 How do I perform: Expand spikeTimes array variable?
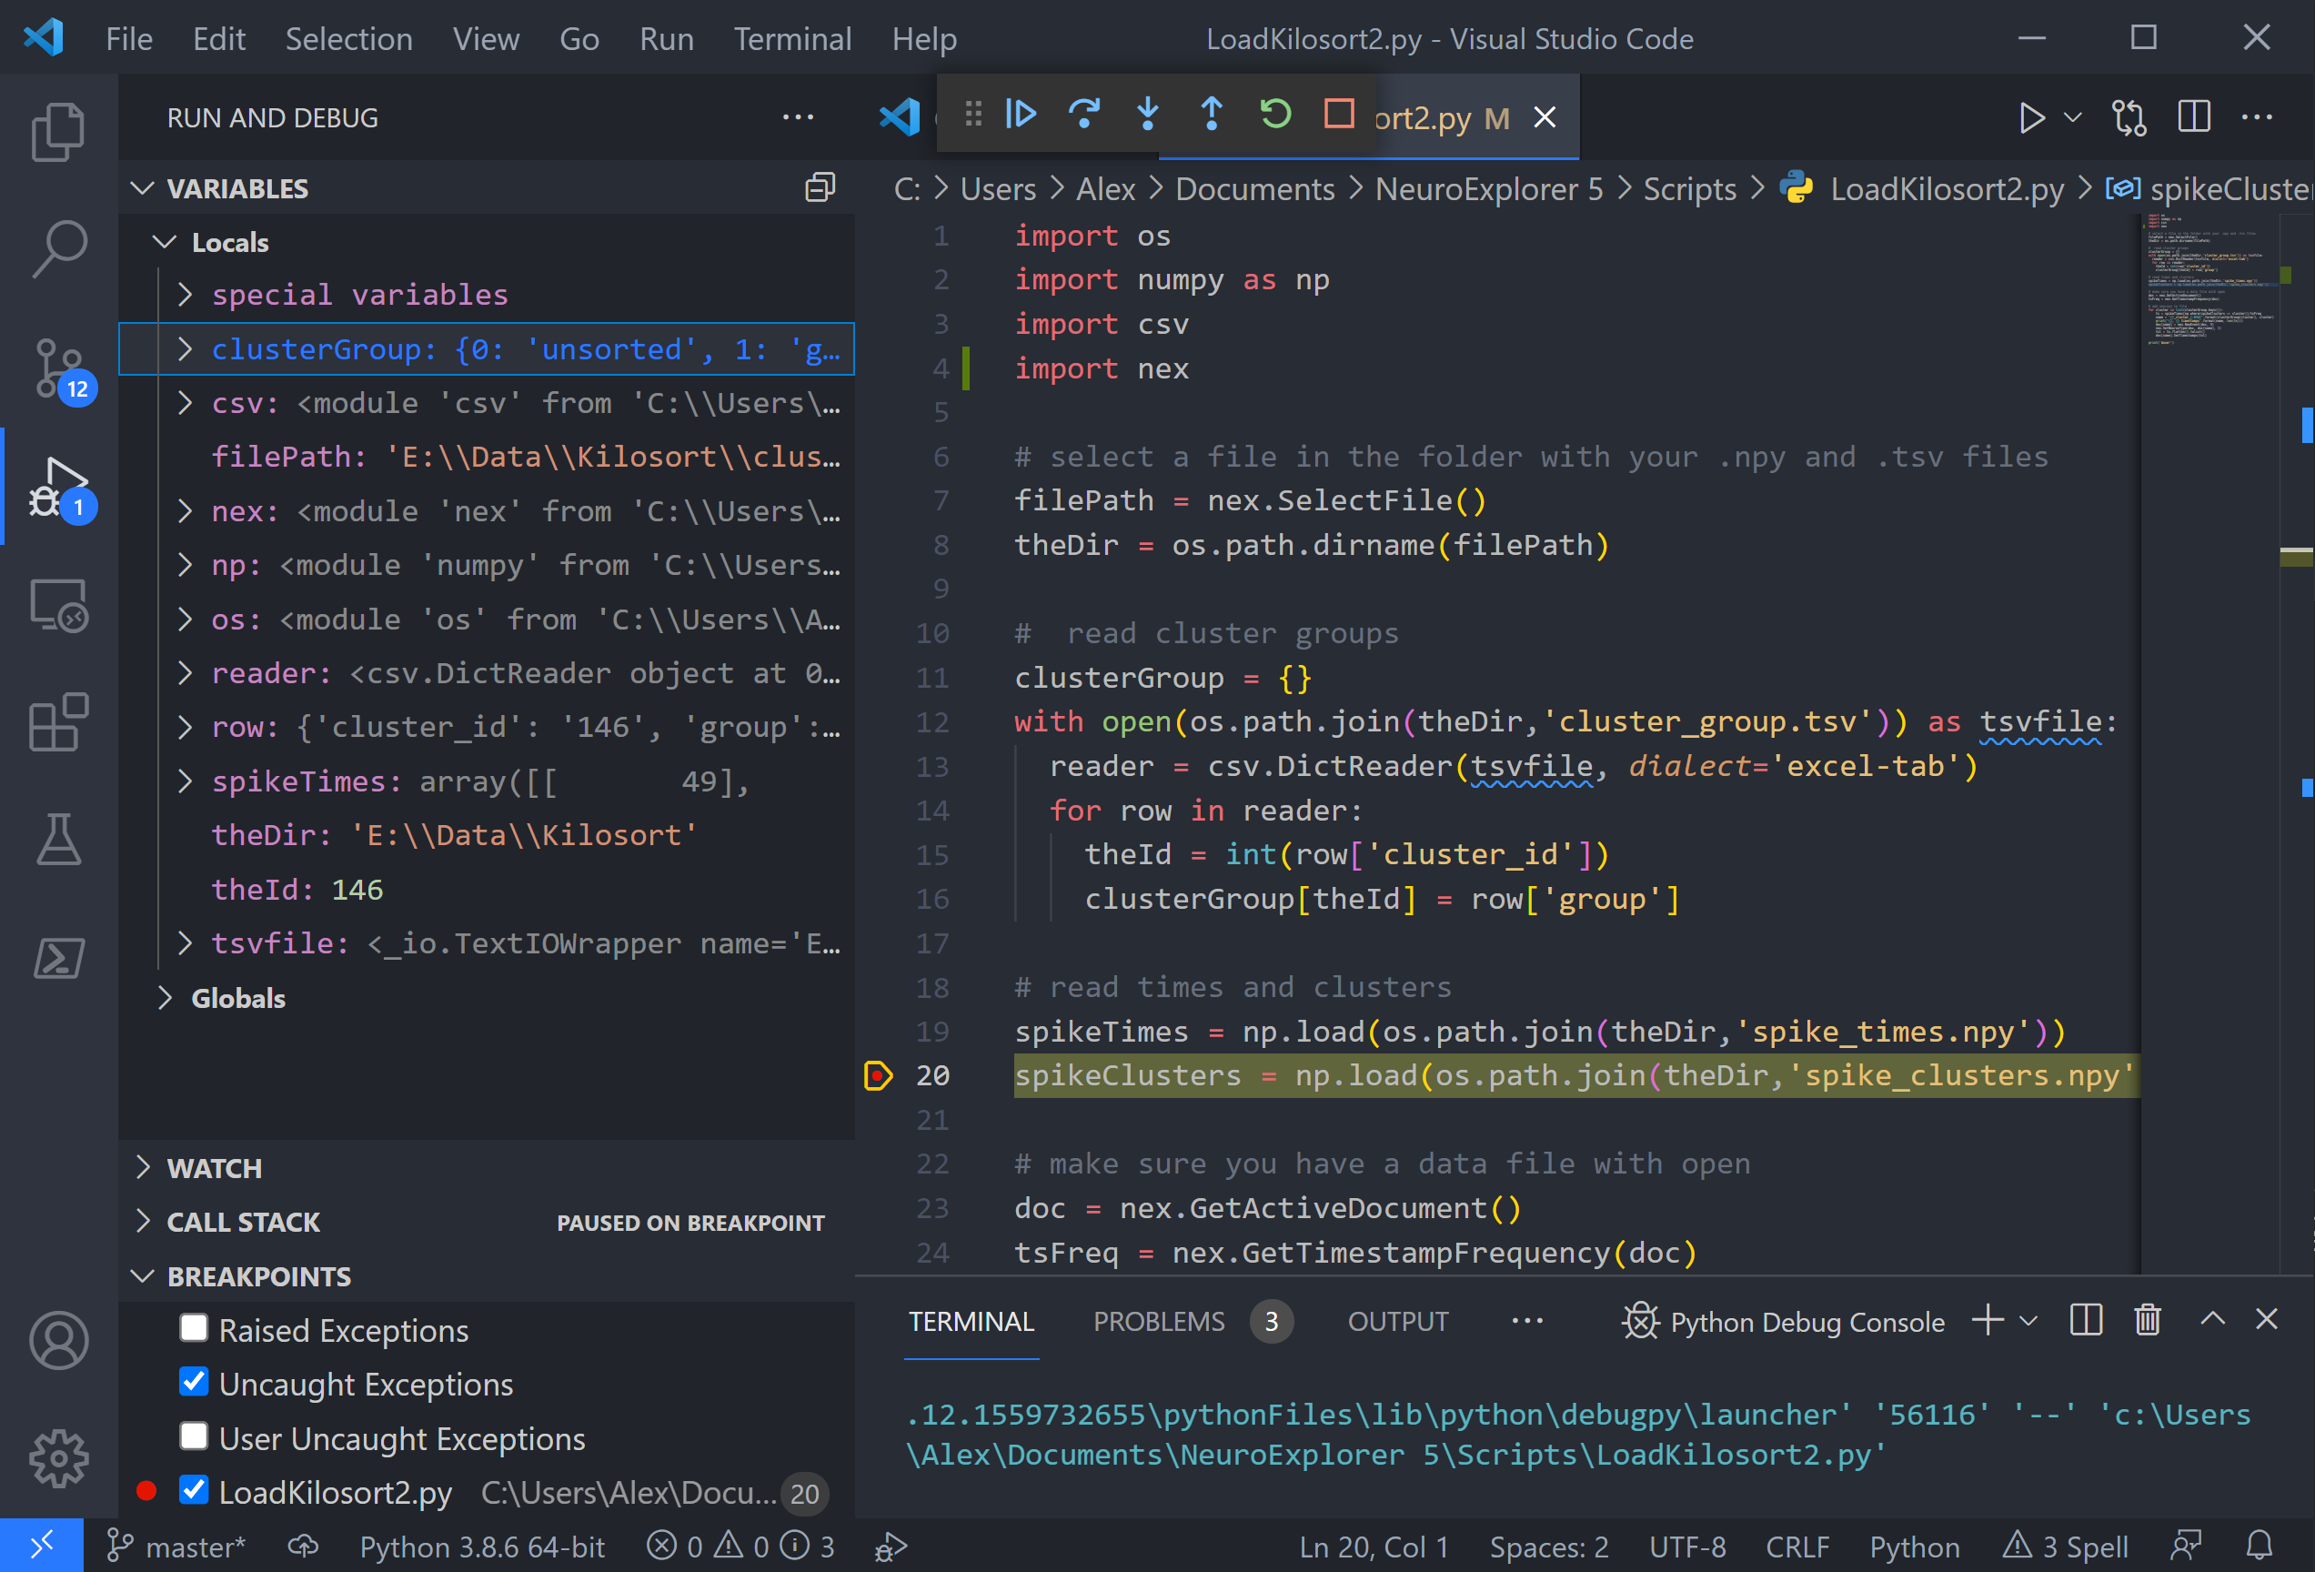coord(186,781)
